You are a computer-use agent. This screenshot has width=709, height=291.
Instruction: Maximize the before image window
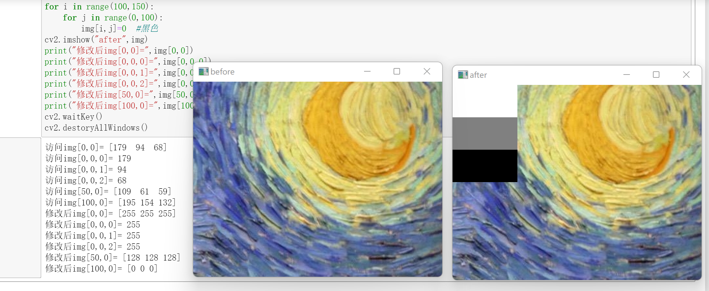397,71
